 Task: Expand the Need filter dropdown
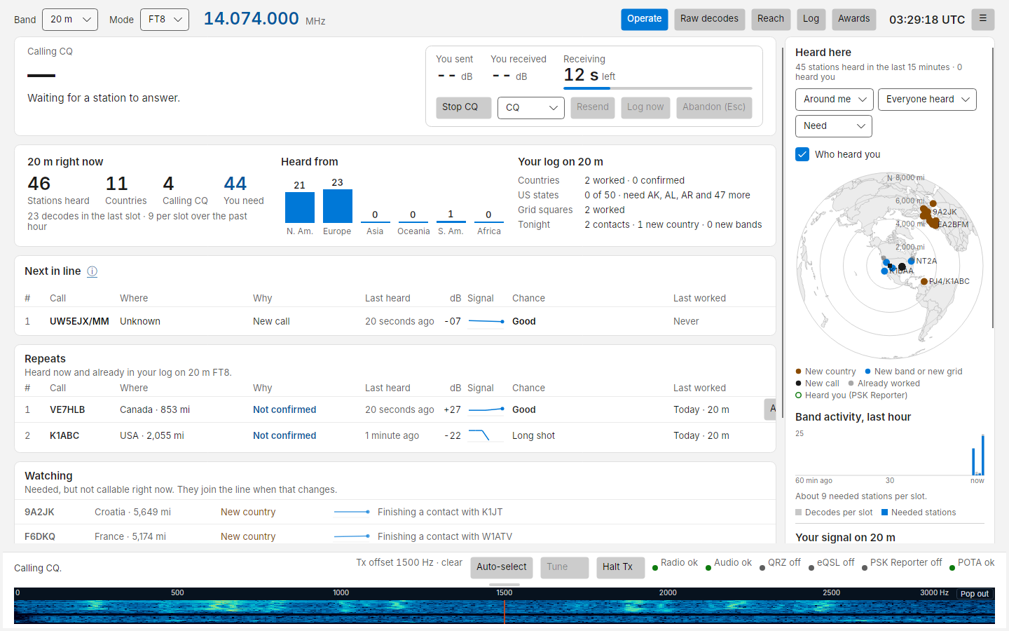834,126
